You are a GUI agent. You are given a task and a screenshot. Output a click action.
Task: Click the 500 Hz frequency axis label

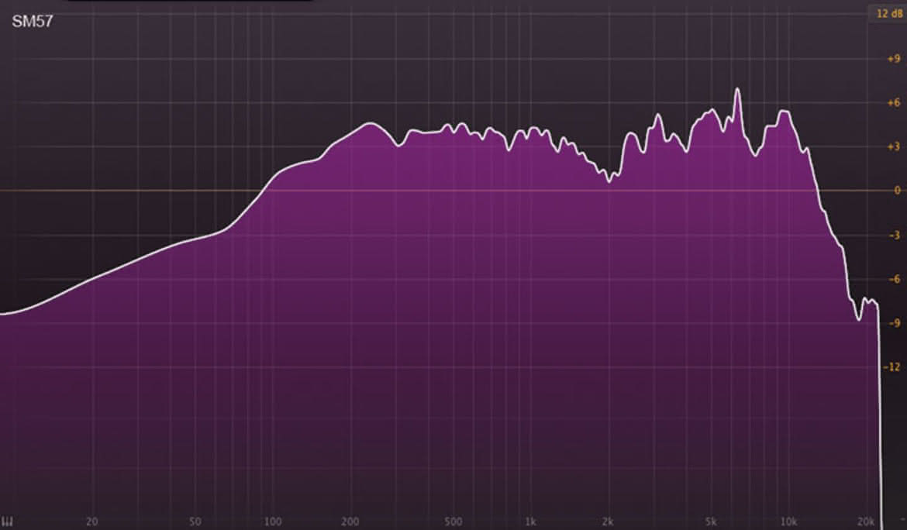coord(453,522)
